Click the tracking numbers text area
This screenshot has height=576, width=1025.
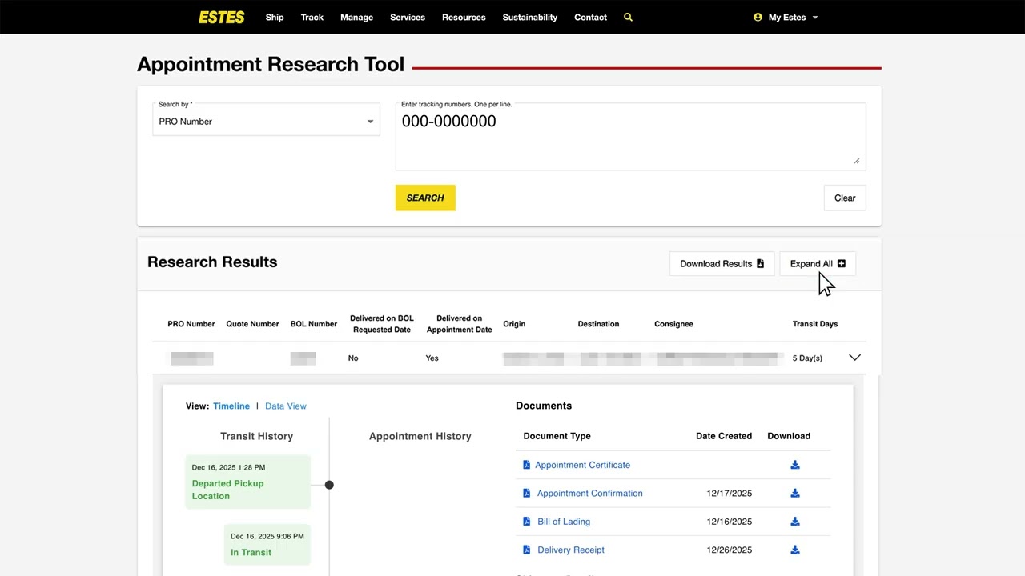[630, 136]
